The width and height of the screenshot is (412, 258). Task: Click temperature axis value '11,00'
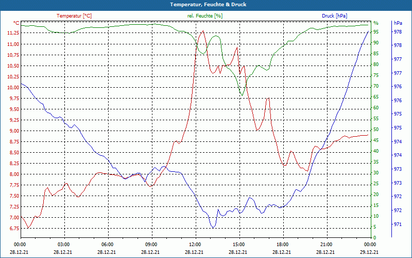[x=13, y=44]
